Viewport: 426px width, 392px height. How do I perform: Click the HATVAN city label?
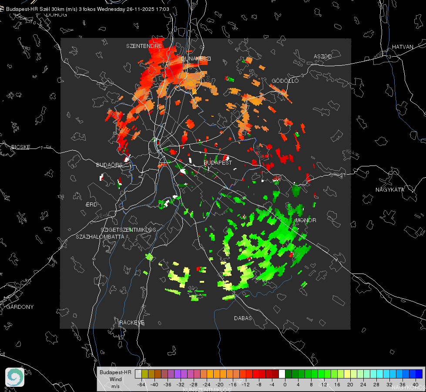tap(403, 47)
